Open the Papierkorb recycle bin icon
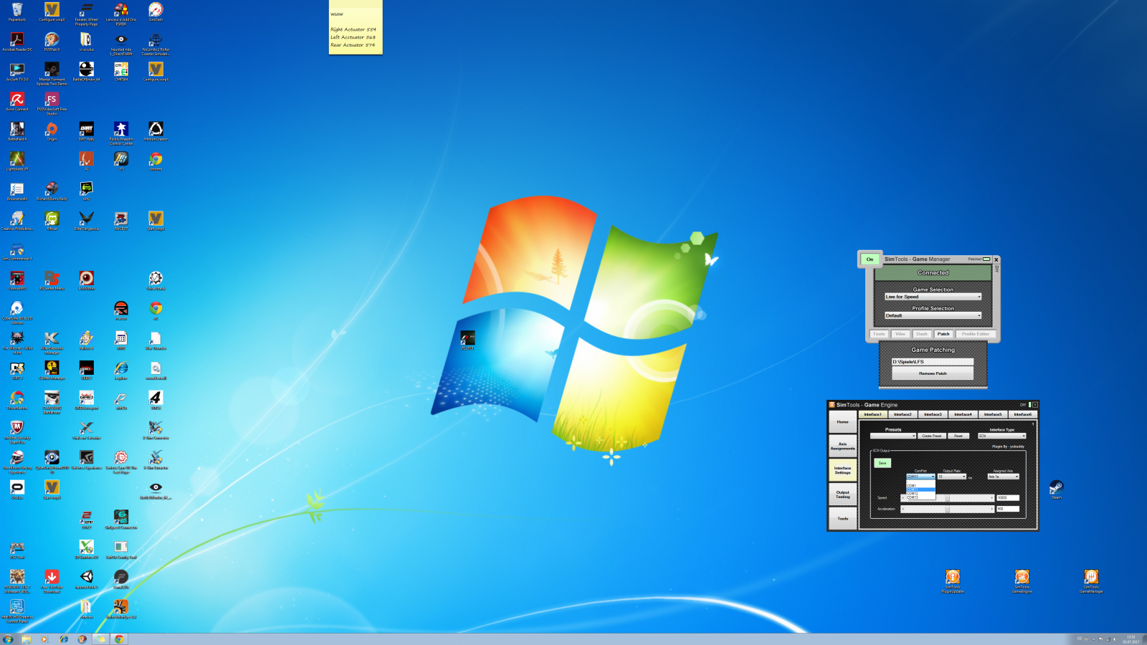The height and width of the screenshot is (645, 1147). coord(17,13)
